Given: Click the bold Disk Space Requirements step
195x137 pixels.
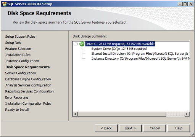Looking at the screenshot, I should 27,67.
